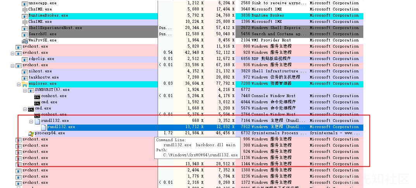Click the ShellExperienceHost.exe process icon
The height and width of the screenshot is (188, 416).
coord(25,28)
